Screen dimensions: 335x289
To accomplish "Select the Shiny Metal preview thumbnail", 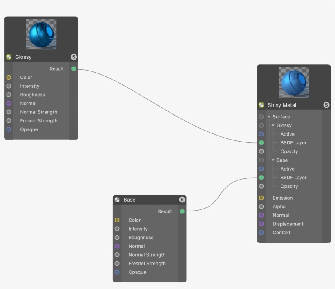I will click(294, 82).
